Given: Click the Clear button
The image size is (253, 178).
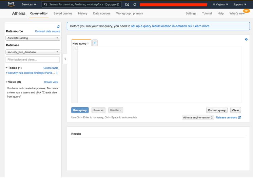Looking at the screenshot, I should [235, 110].
